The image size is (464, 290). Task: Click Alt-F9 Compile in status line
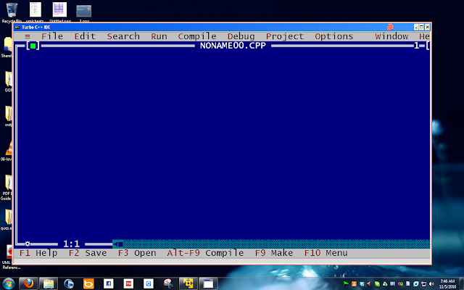205,253
